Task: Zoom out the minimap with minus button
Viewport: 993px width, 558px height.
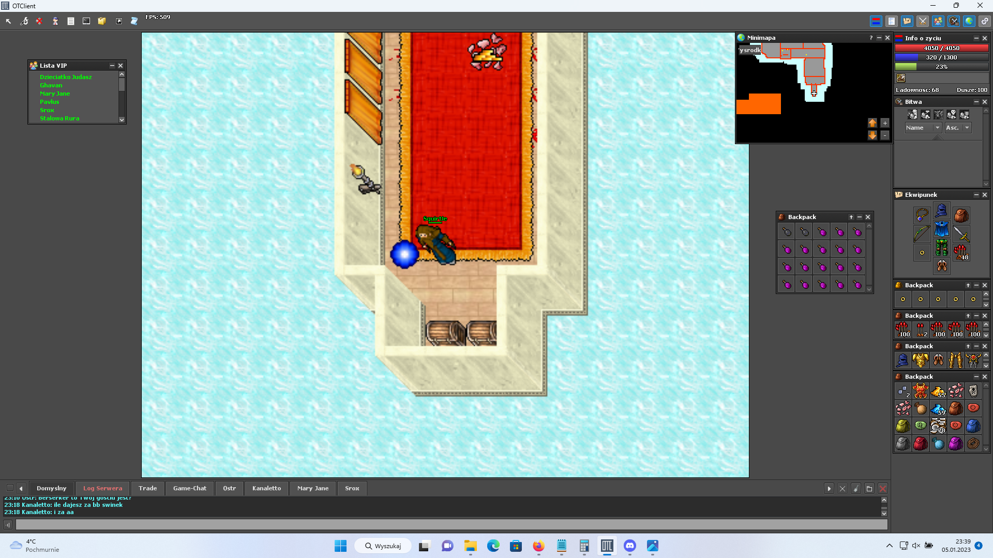Action: [885, 135]
